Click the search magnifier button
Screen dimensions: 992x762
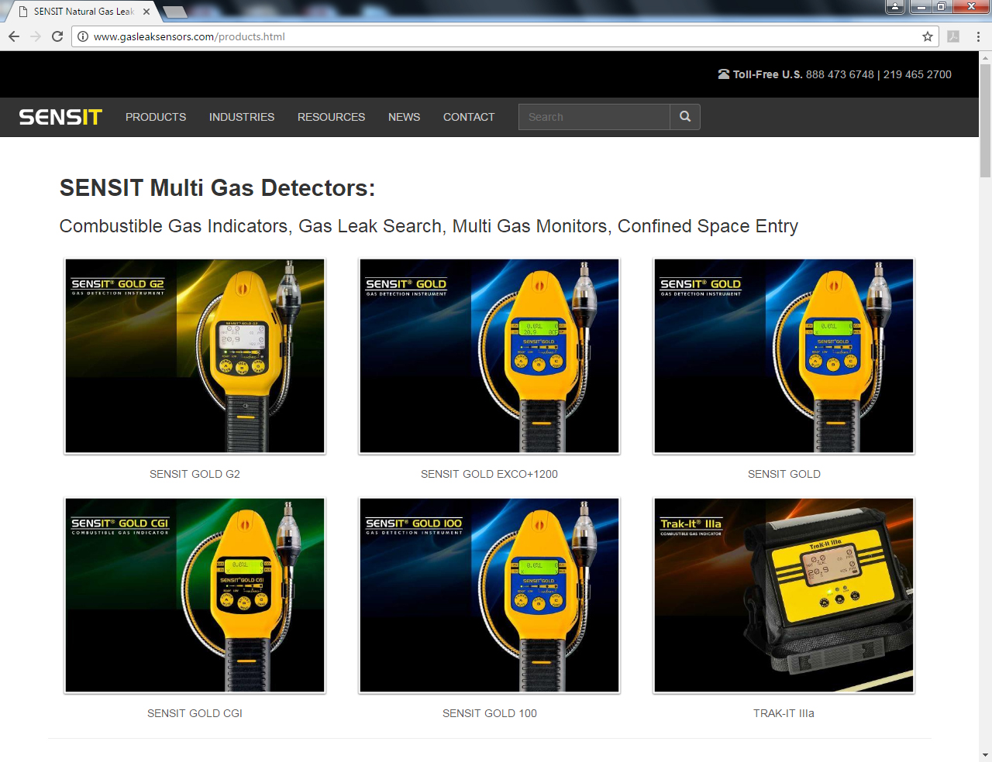(685, 117)
